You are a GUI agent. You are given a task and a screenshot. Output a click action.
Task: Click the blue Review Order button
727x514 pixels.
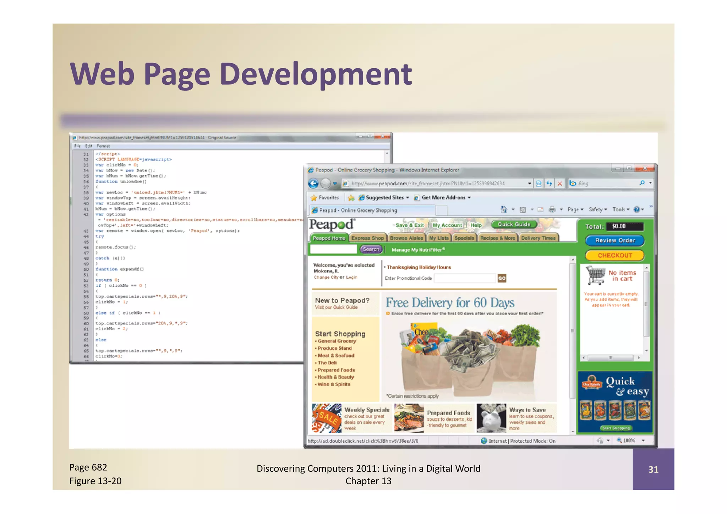point(615,240)
